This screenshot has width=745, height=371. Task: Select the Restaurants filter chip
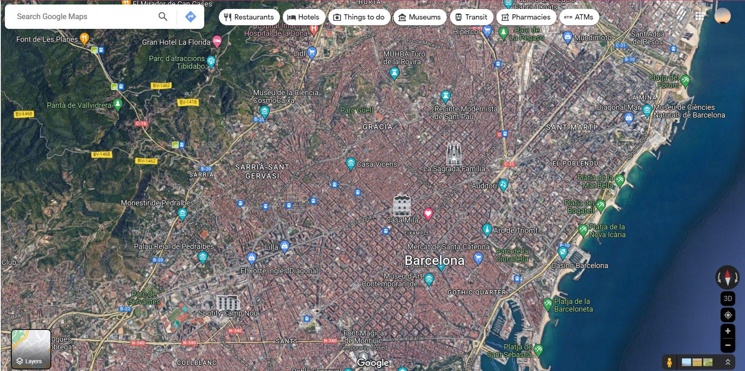249,17
